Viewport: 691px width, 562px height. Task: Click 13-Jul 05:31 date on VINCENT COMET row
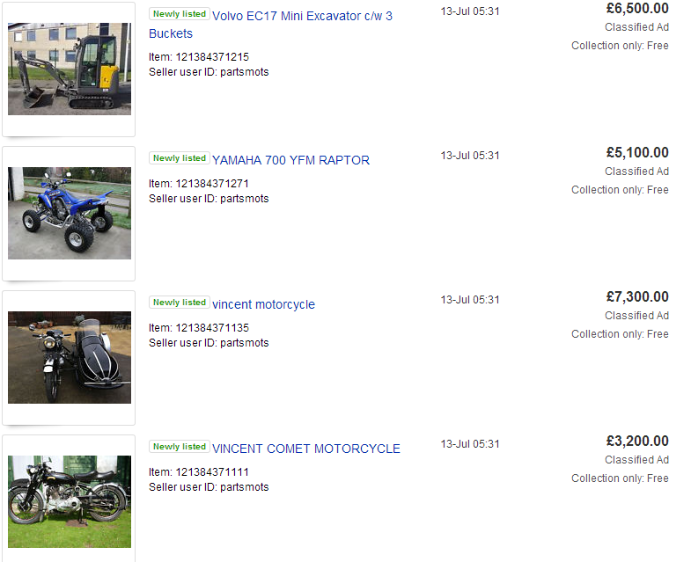coord(470,444)
